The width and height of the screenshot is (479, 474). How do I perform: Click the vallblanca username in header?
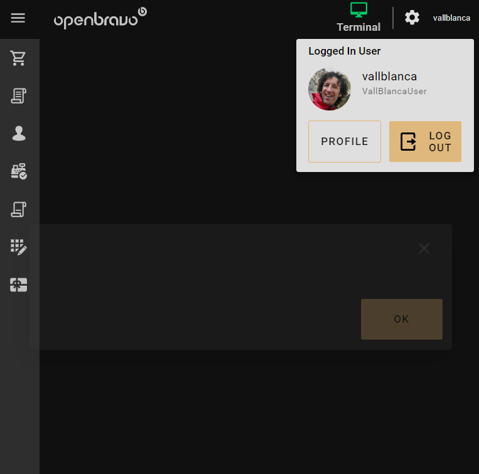click(x=451, y=18)
